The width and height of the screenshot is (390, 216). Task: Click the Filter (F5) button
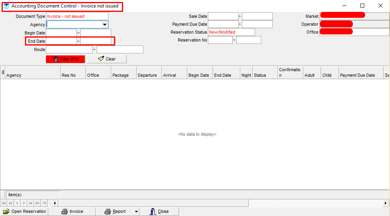click(x=65, y=59)
